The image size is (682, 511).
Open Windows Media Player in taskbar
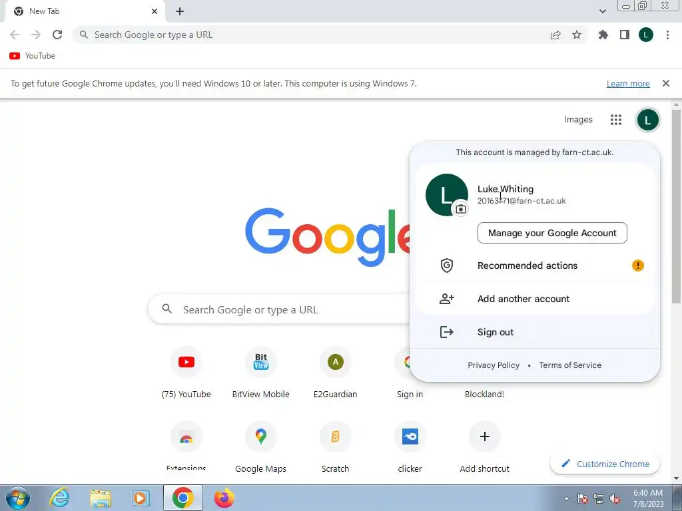click(x=141, y=498)
